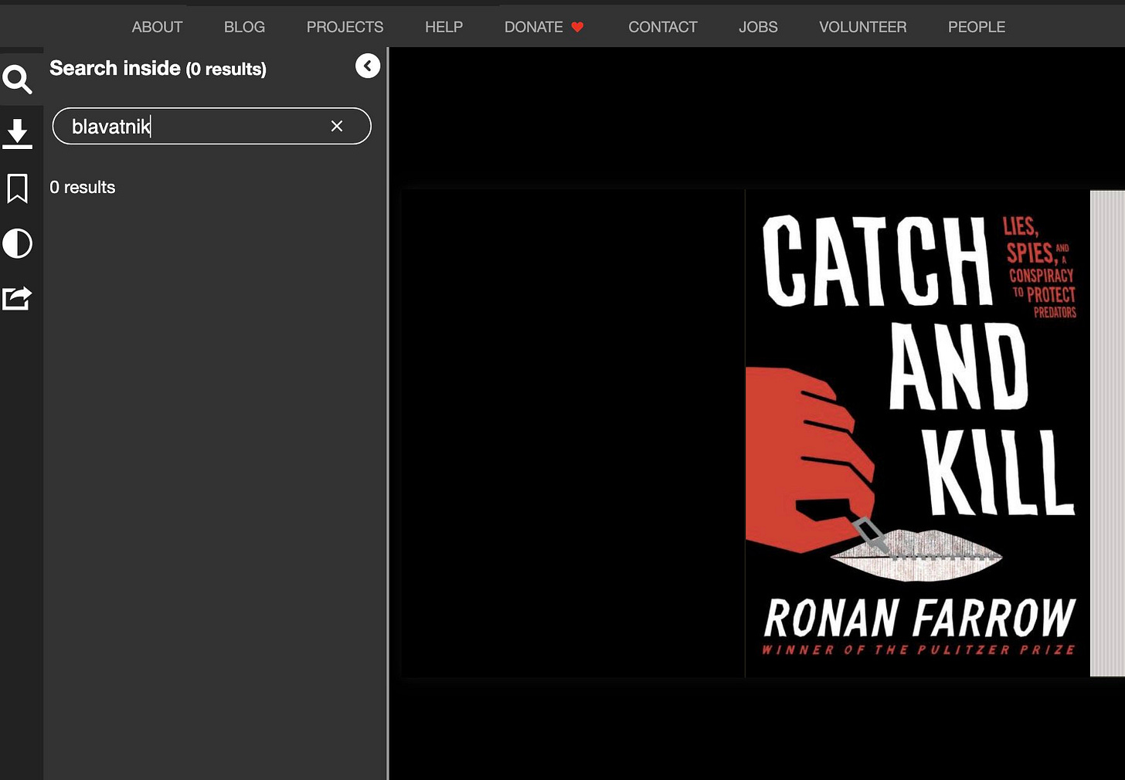The height and width of the screenshot is (780, 1125).
Task: Open the ABOUT menu item
Action: coord(157,27)
